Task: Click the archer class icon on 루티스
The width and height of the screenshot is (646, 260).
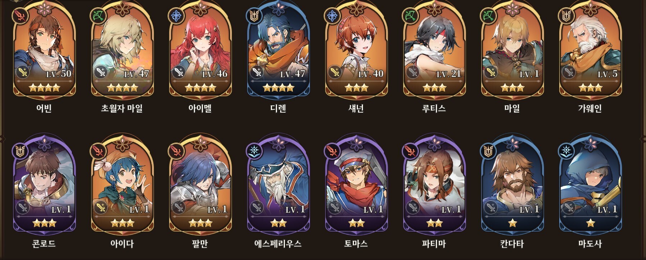Action: (410, 16)
